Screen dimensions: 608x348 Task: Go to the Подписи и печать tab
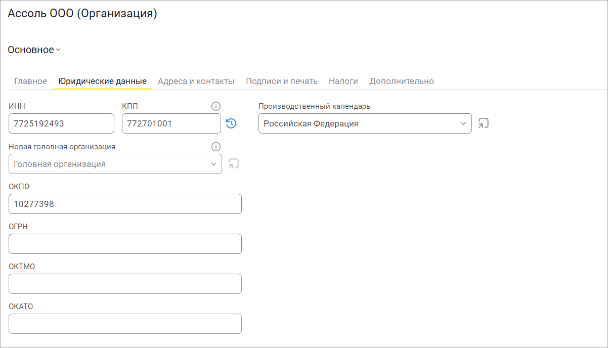282,81
